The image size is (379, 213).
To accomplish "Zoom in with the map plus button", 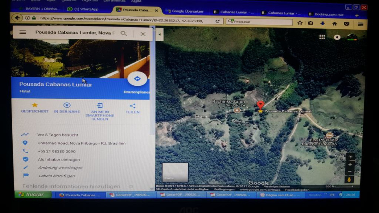I will click(x=350, y=165).
